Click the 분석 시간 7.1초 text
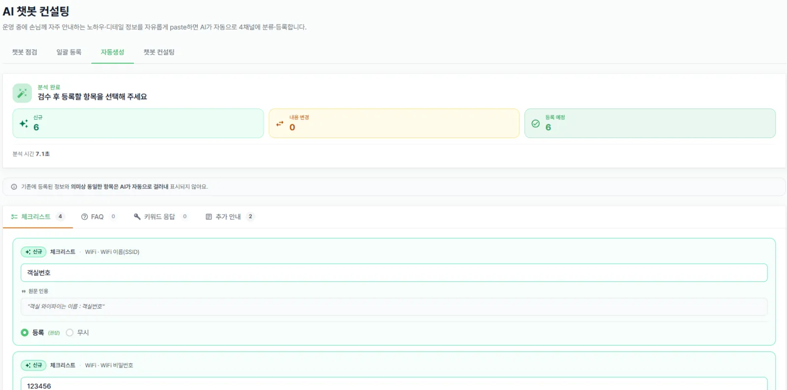 pyautogui.click(x=31, y=154)
